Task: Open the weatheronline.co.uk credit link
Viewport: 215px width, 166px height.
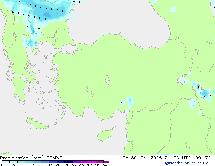Action: coord(187,163)
